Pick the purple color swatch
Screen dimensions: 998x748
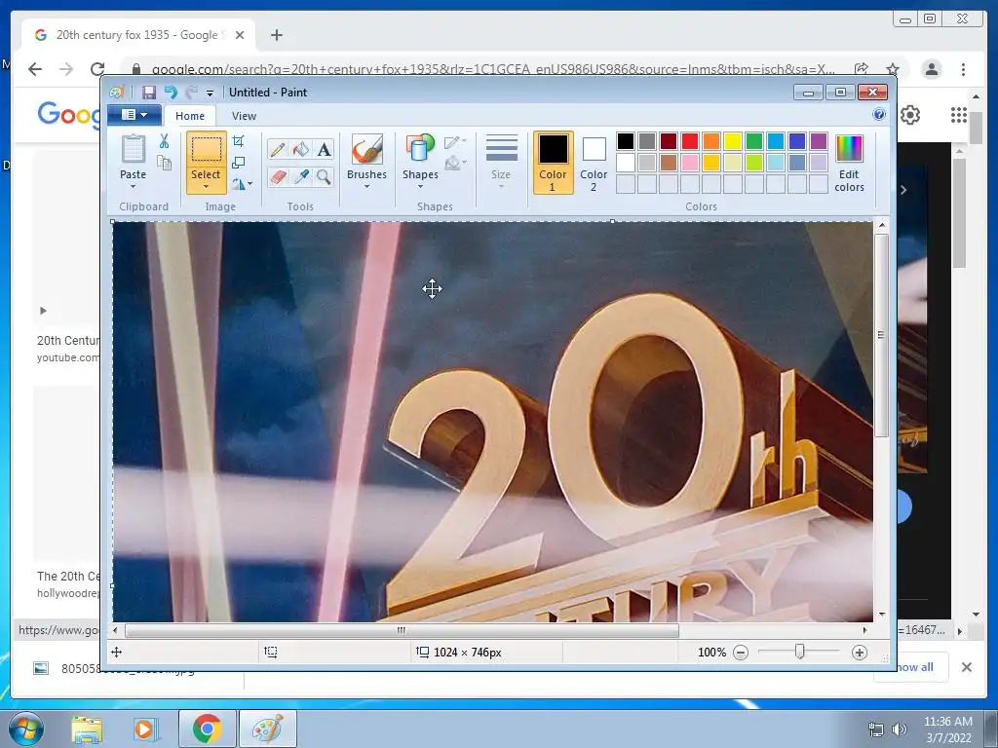pyautogui.click(x=819, y=140)
